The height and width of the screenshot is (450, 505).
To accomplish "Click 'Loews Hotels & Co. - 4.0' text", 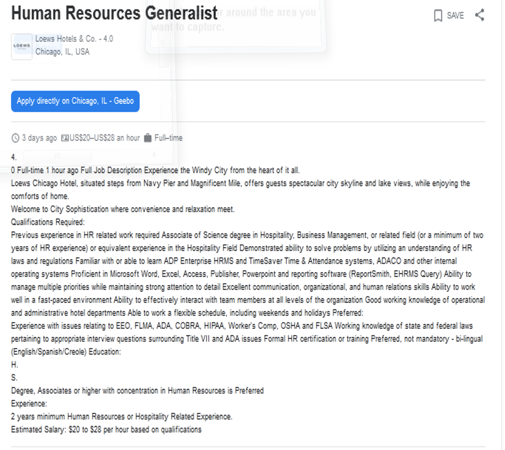I will 74,39.
